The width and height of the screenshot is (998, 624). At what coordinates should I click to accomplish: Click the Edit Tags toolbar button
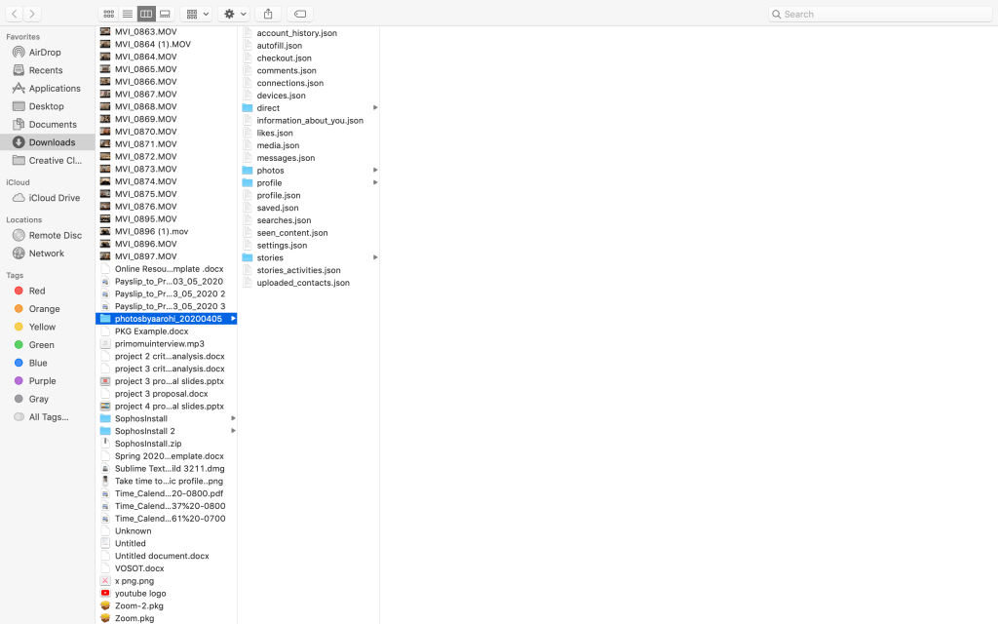tap(300, 14)
